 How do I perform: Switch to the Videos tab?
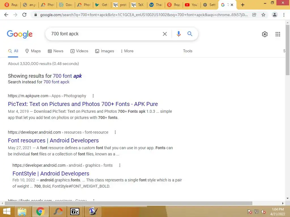(79, 51)
